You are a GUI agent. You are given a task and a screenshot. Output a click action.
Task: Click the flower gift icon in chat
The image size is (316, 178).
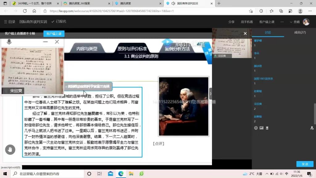coord(267,128)
